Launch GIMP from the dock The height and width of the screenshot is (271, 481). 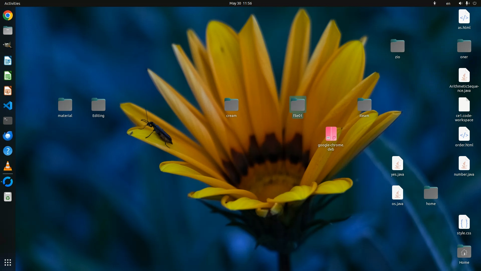click(x=8, y=45)
